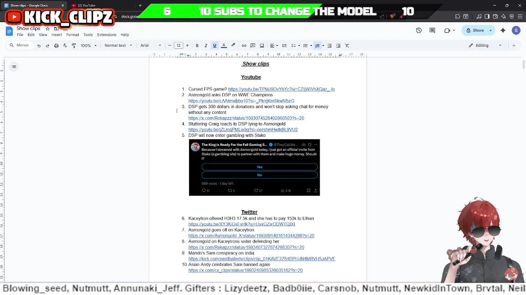526x295 pixels.
Task: Click the Clear formatting icon
Action: 347,45
